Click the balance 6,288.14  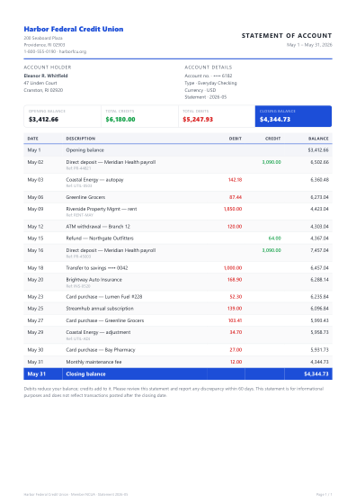click(319, 280)
